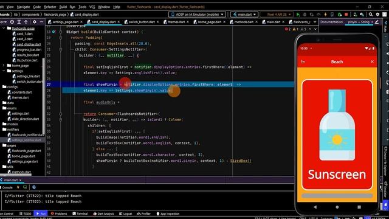
Task: Run the app with green play button
Action: pyautogui.click(x=298, y=15)
